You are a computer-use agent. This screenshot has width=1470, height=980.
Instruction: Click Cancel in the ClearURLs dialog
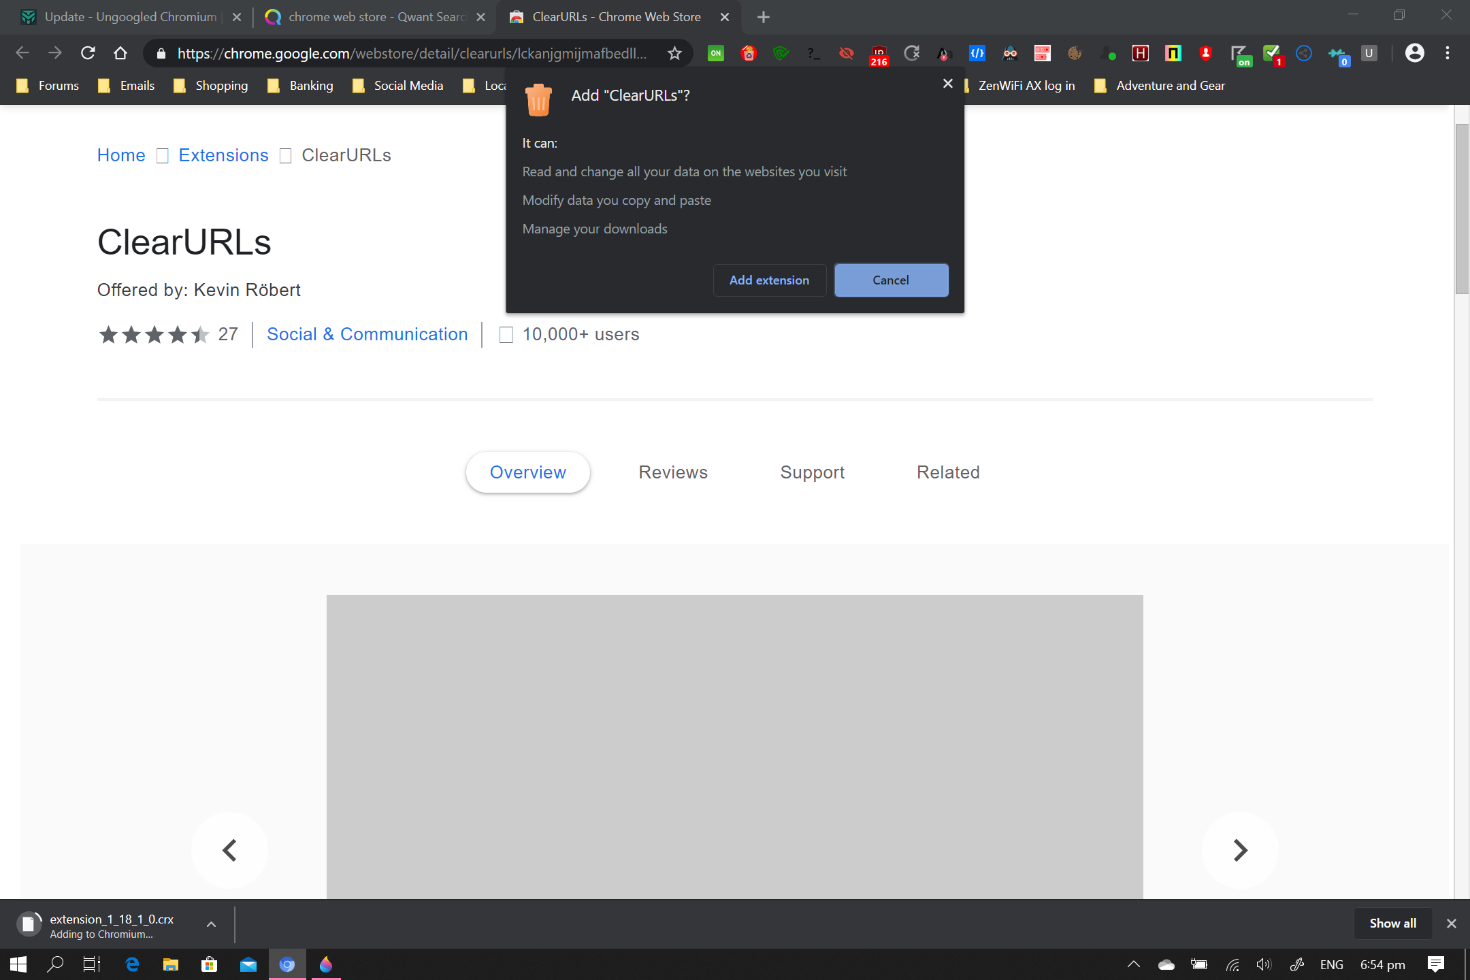[890, 280]
